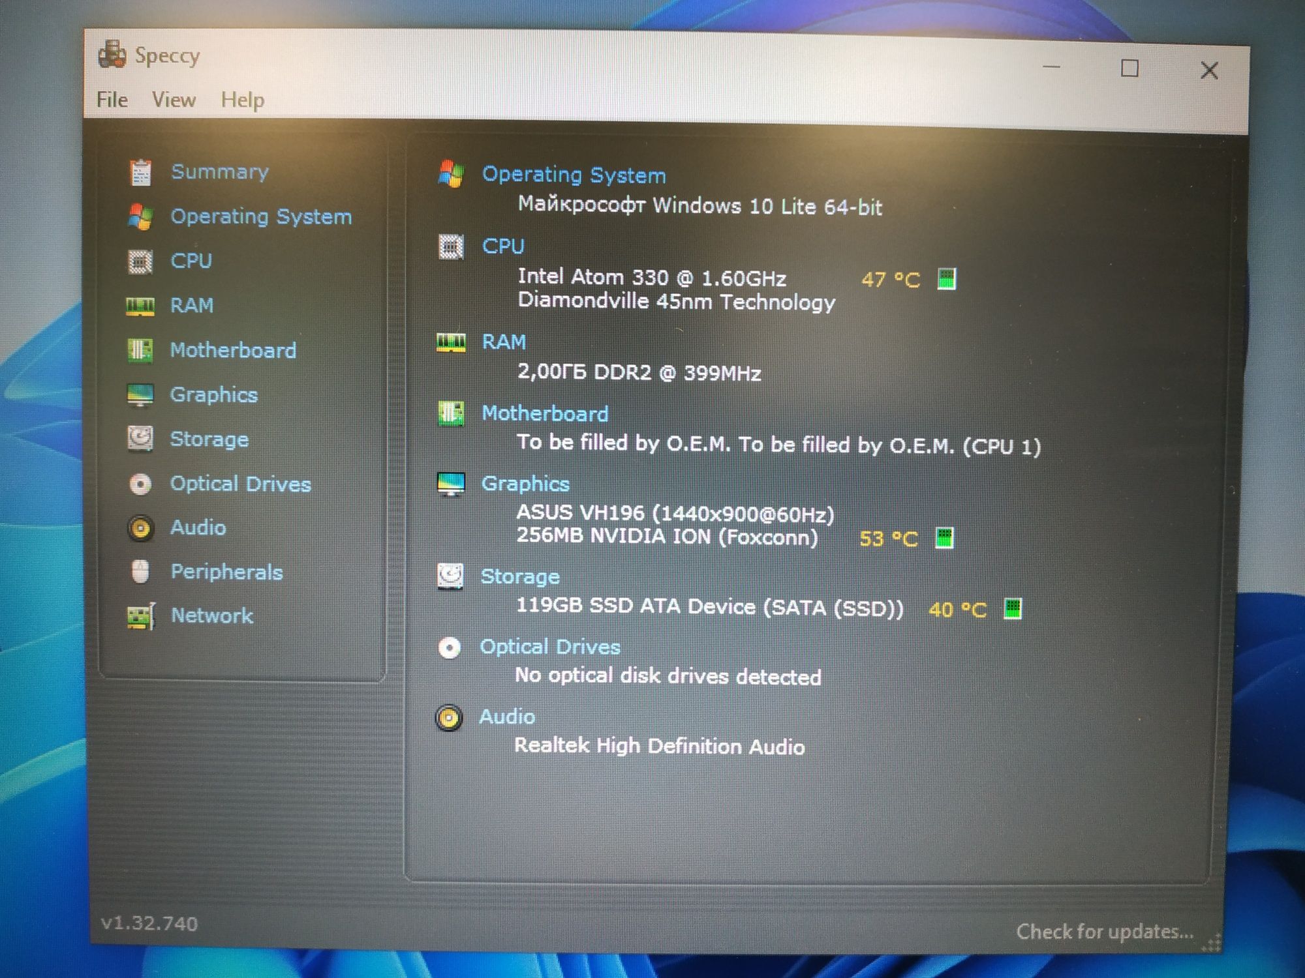Image resolution: width=1305 pixels, height=978 pixels.
Task: Open the View menu
Action: coord(174,100)
